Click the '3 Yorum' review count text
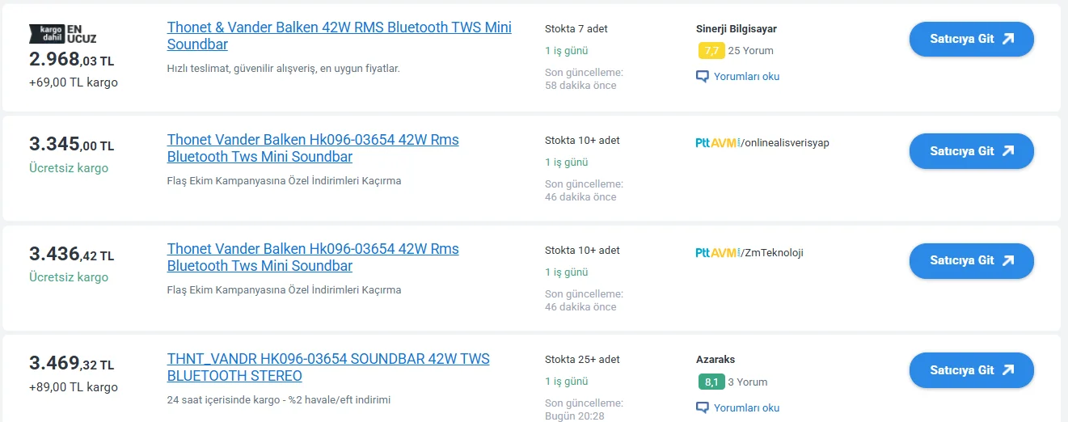This screenshot has height=422, width=1068. pos(747,382)
